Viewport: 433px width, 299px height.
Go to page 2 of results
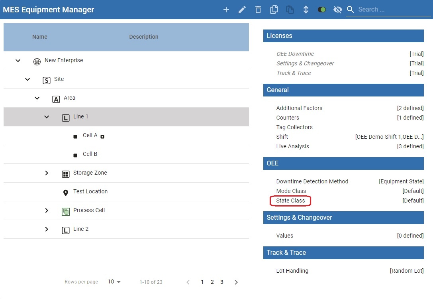[212, 282]
